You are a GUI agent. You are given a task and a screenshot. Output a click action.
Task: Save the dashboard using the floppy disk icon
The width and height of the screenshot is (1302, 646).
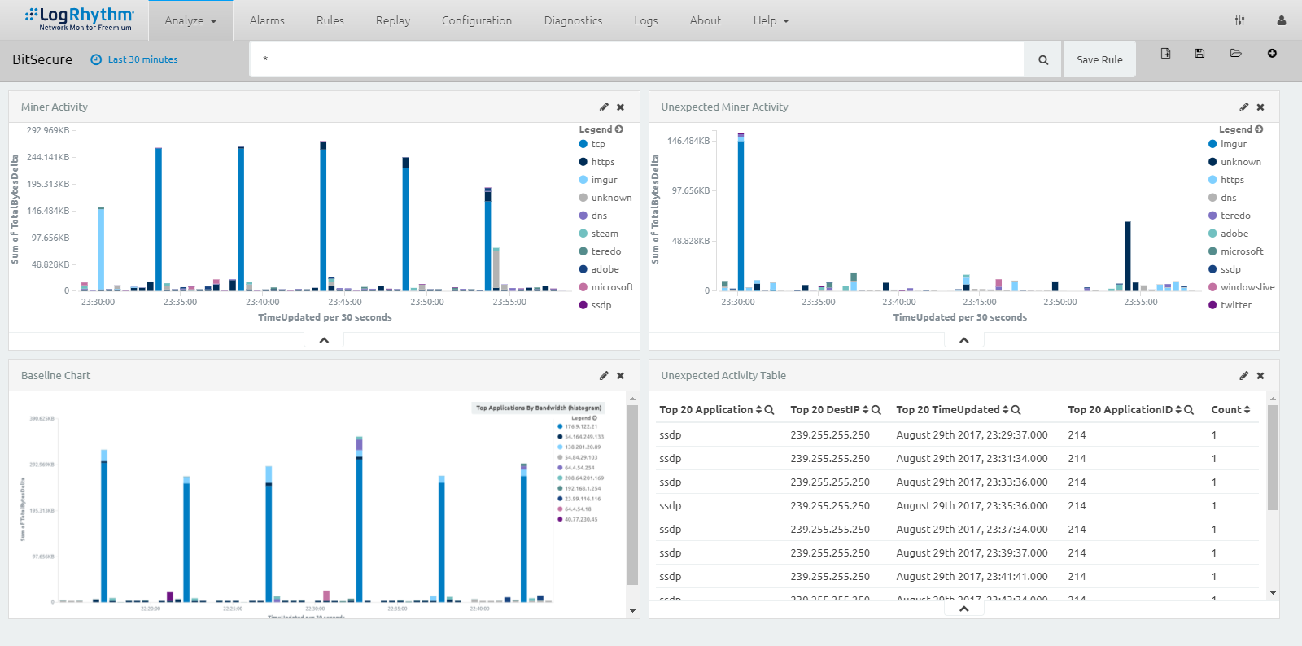[x=1199, y=53]
